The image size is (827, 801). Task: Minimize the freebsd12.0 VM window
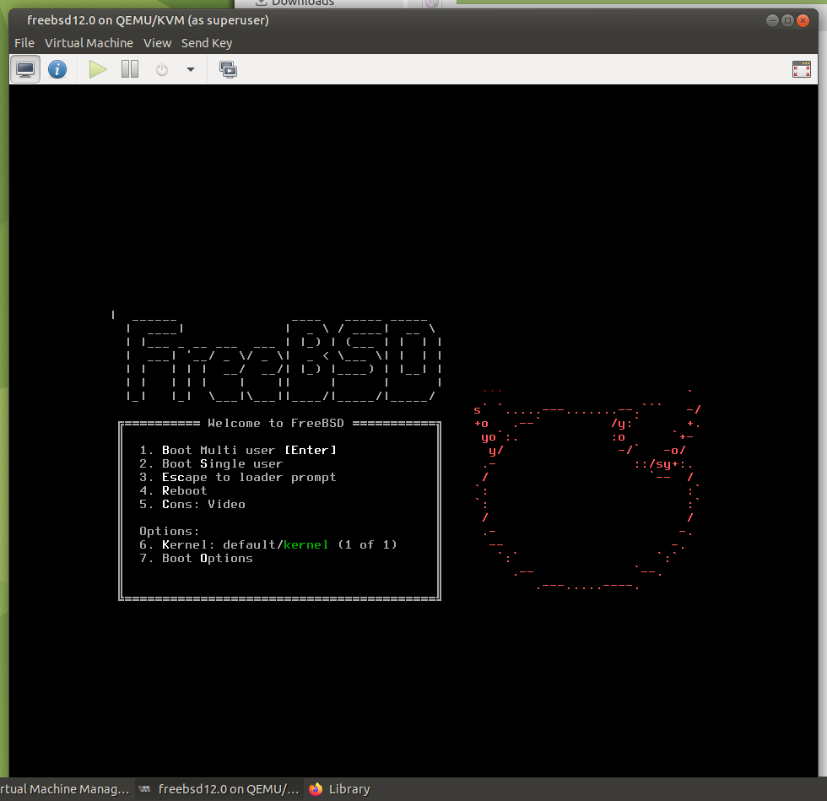772,20
